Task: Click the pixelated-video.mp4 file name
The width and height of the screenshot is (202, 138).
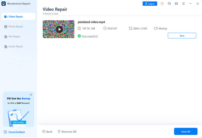Action: click(x=91, y=22)
